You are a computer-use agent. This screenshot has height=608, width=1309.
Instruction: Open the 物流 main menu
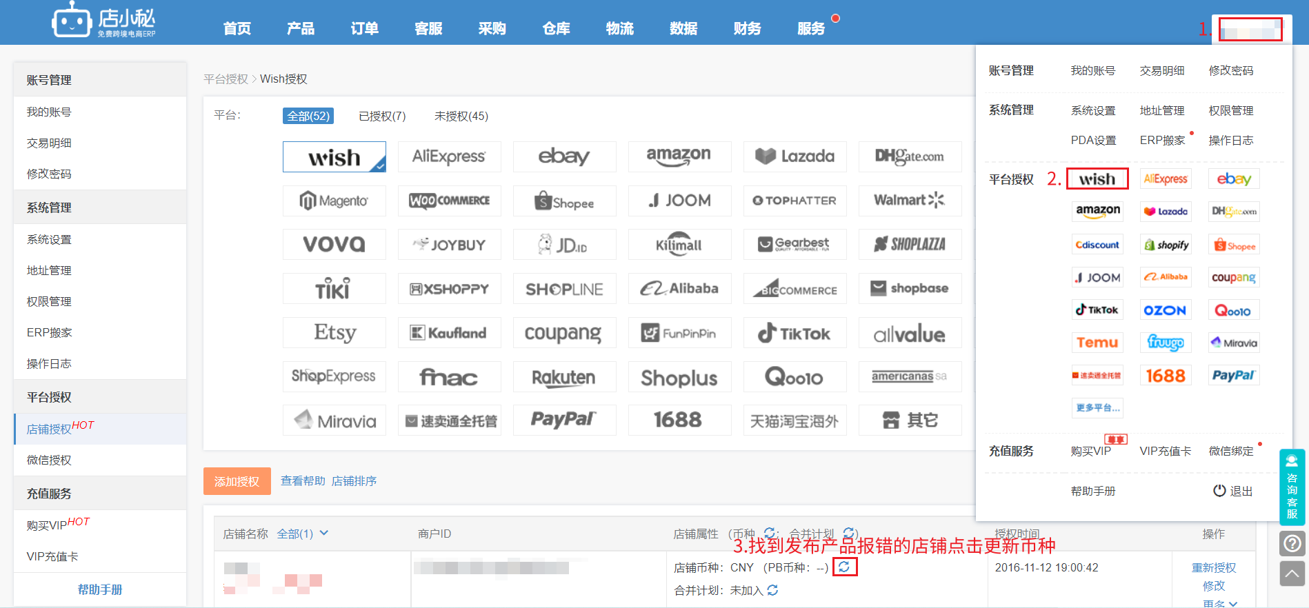point(620,28)
